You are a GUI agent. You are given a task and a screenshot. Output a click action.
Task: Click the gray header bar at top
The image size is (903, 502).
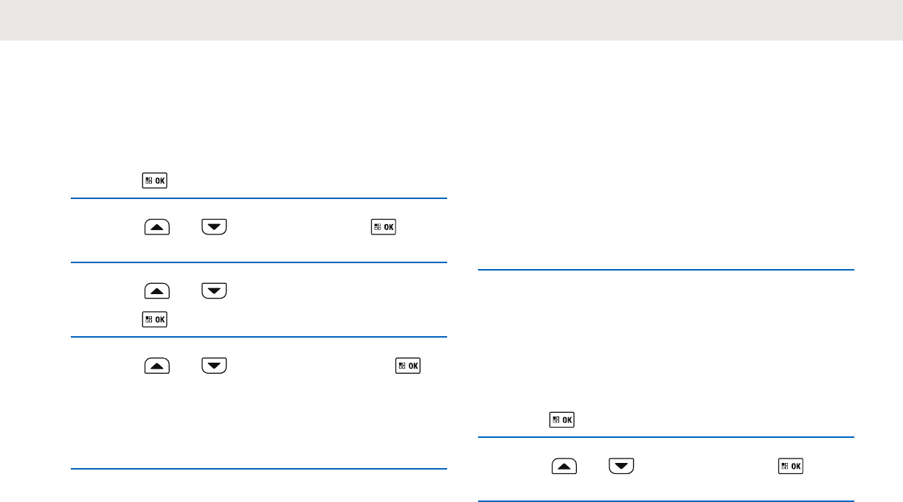[451, 20]
